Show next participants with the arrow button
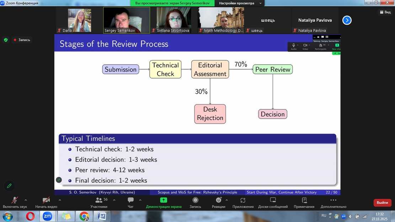395x222 pixels. 347,20
